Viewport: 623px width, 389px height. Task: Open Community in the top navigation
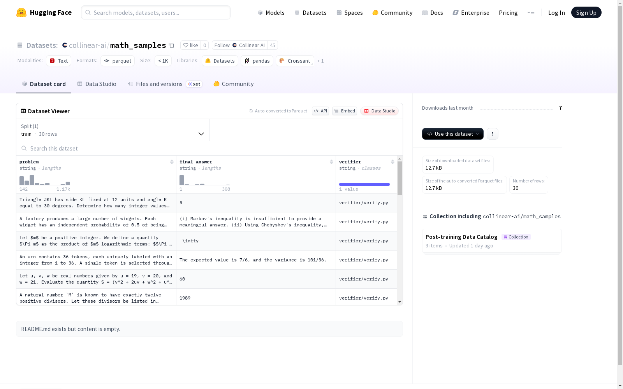click(392, 12)
